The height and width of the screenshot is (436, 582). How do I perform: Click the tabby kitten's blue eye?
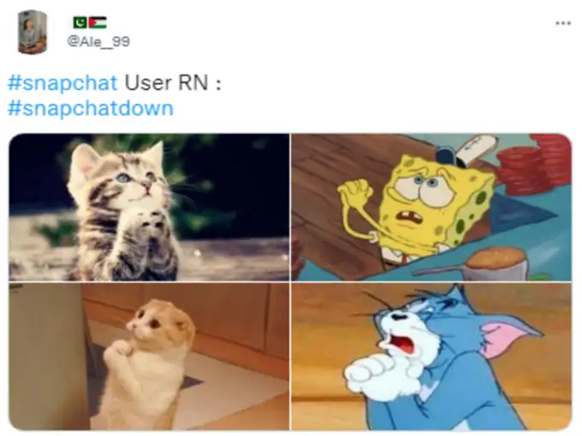(x=123, y=179)
